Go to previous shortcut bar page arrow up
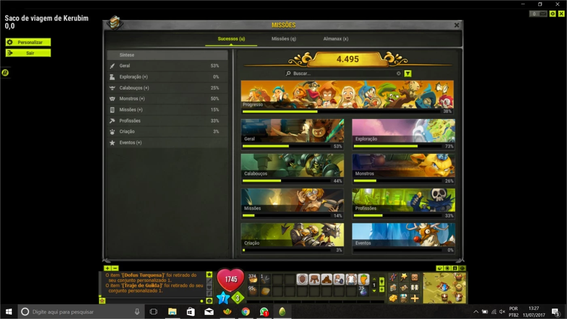This screenshot has width=567, height=319. [374, 279]
